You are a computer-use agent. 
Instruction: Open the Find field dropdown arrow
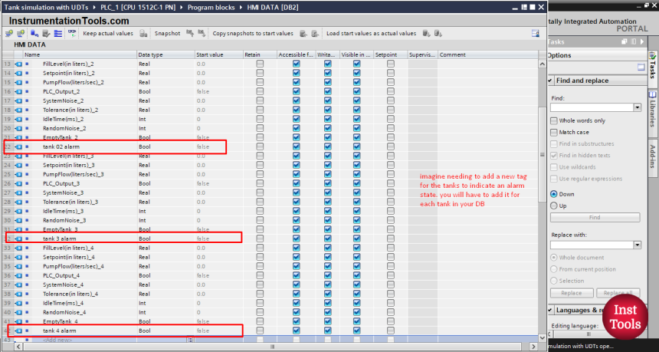(637, 107)
